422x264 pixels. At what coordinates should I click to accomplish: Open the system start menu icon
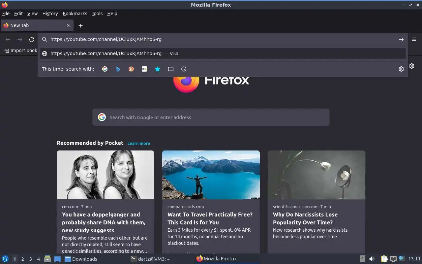pos(5,259)
